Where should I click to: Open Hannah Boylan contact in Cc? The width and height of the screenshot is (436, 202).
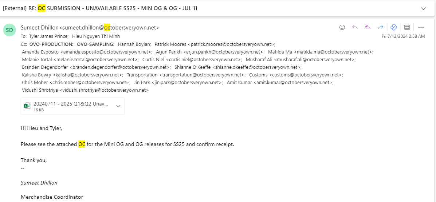tap(134, 44)
